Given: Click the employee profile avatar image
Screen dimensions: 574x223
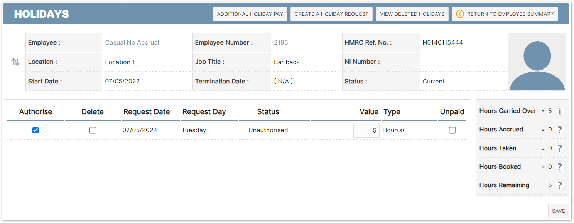Looking at the screenshot, I should 537,62.
